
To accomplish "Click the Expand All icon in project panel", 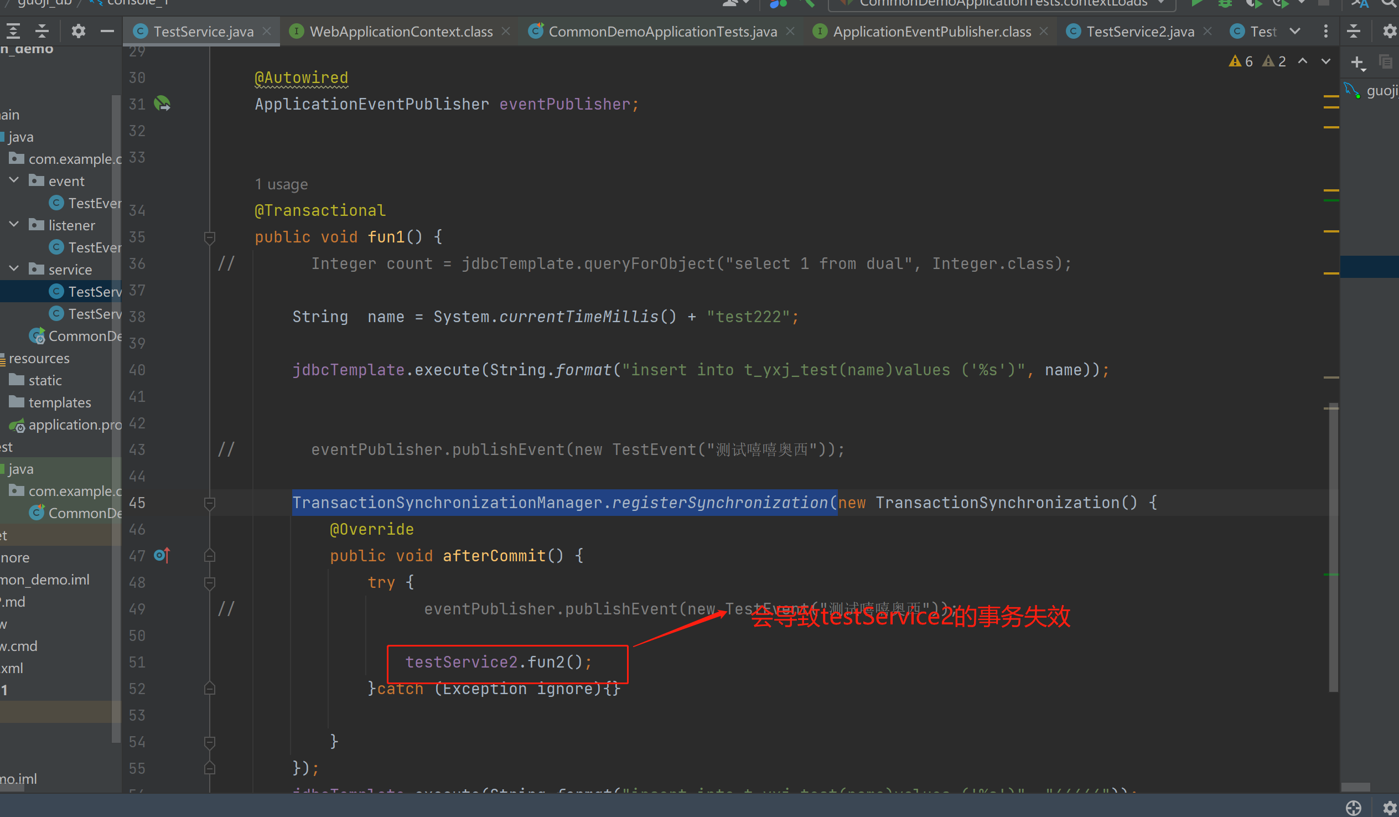I will 13,31.
